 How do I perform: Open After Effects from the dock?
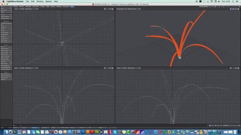(79, 132)
